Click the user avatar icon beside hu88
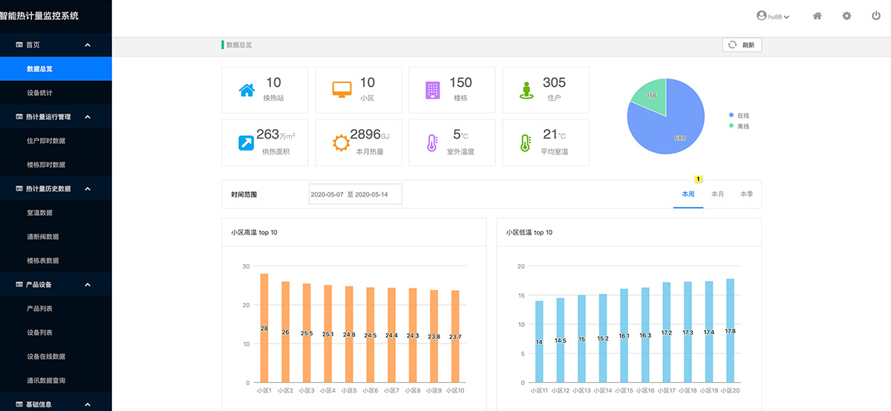The image size is (891, 411). [761, 16]
